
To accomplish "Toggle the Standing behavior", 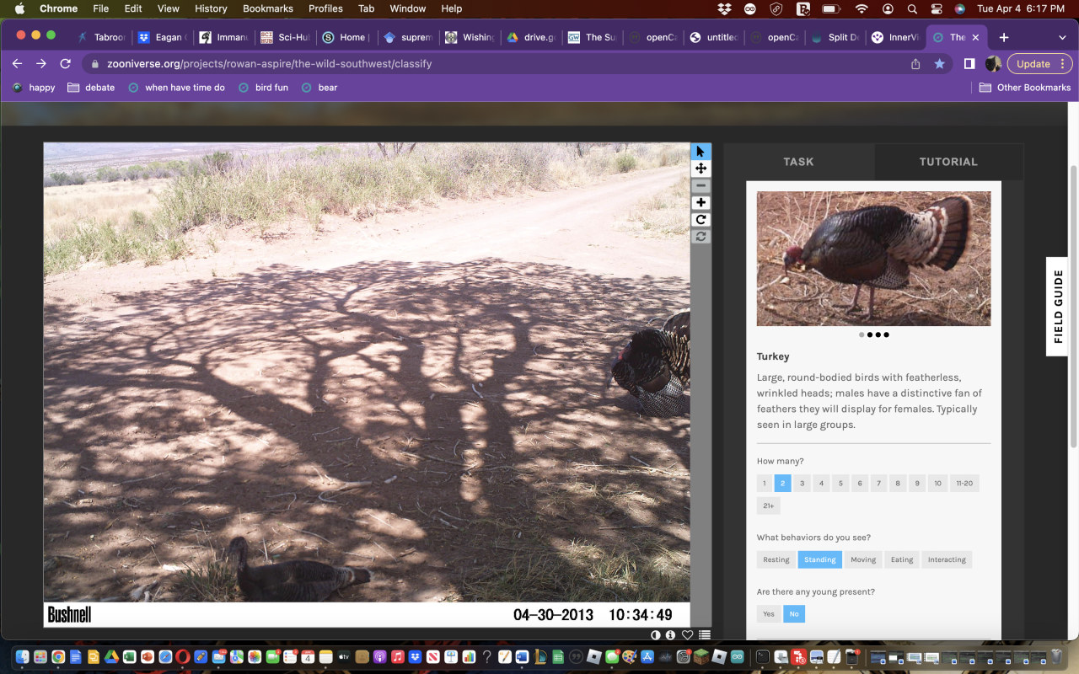I will tap(820, 559).
